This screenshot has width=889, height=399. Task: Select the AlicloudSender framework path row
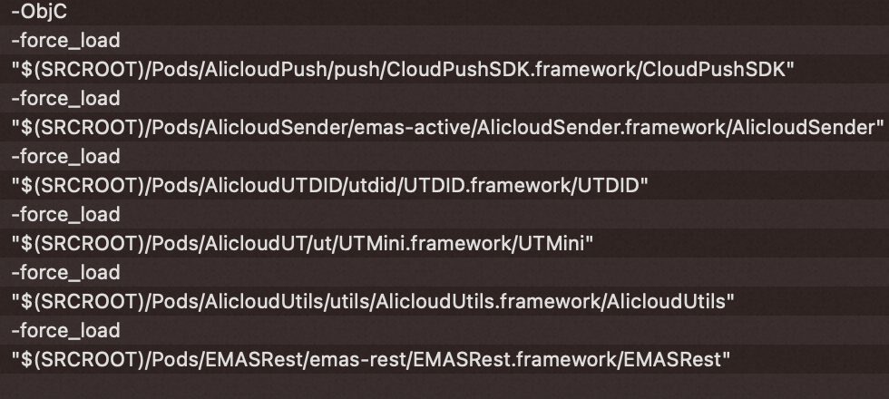click(x=446, y=127)
